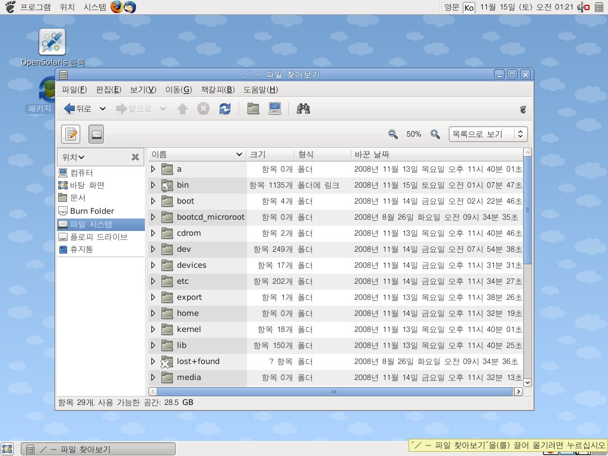608x456 pixels.
Task: Close the side pane with the X
Action: (x=135, y=157)
